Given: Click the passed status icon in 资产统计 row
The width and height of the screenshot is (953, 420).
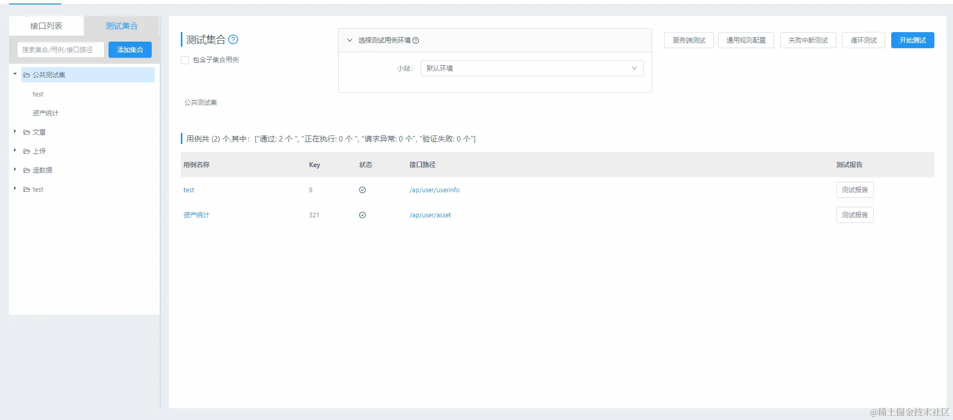Looking at the screenshot, I should pyautogui.click(x=362, y=215).
